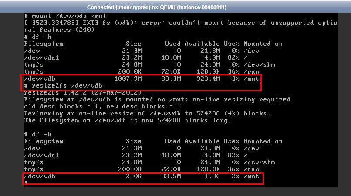Click the '1.8G' available value
Image resolution: width=351 pixels, height=196 pixels.
pos(212,176)
